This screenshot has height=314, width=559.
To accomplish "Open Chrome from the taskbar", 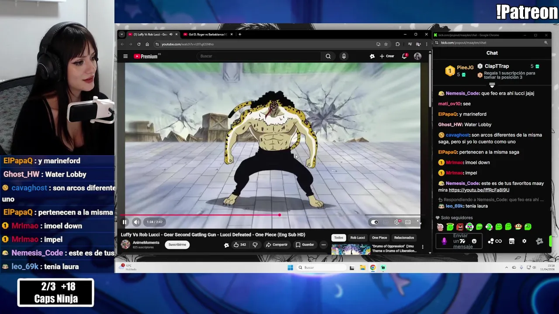I will [373, 268].
